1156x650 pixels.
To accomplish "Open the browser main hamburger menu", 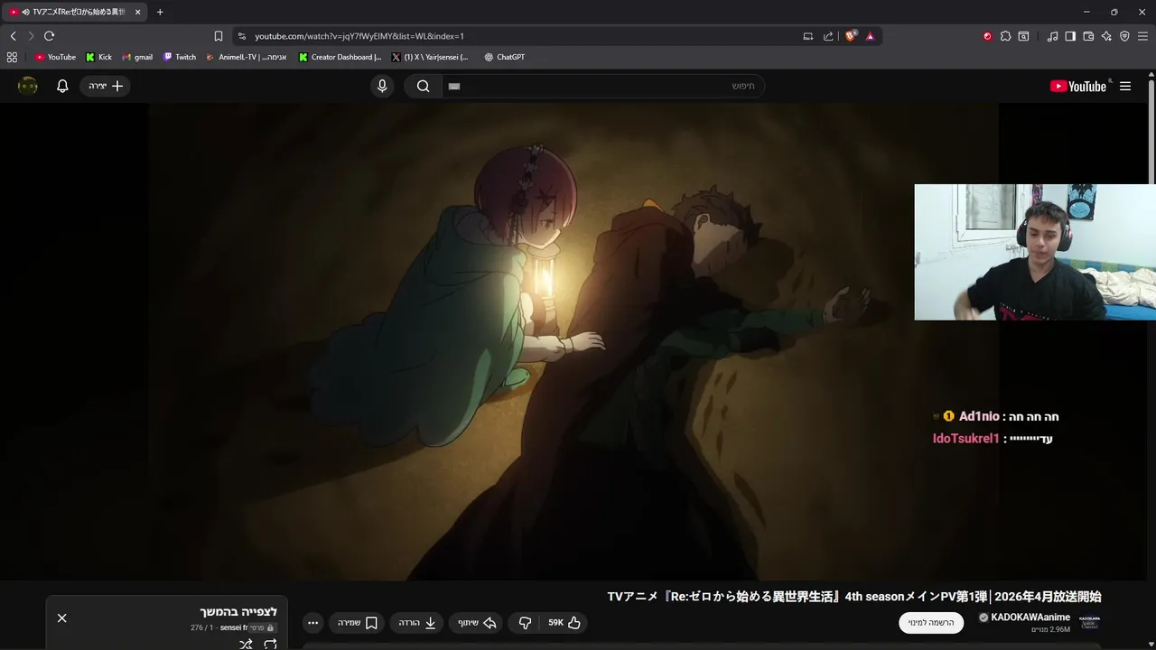I will pos(1142,36).
